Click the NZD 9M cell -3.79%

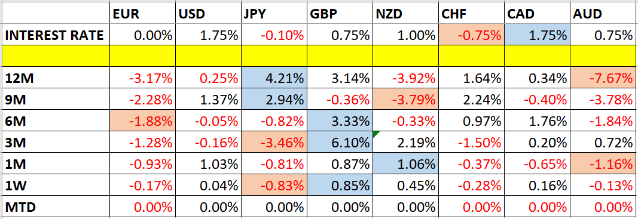[x=405, y=100]
